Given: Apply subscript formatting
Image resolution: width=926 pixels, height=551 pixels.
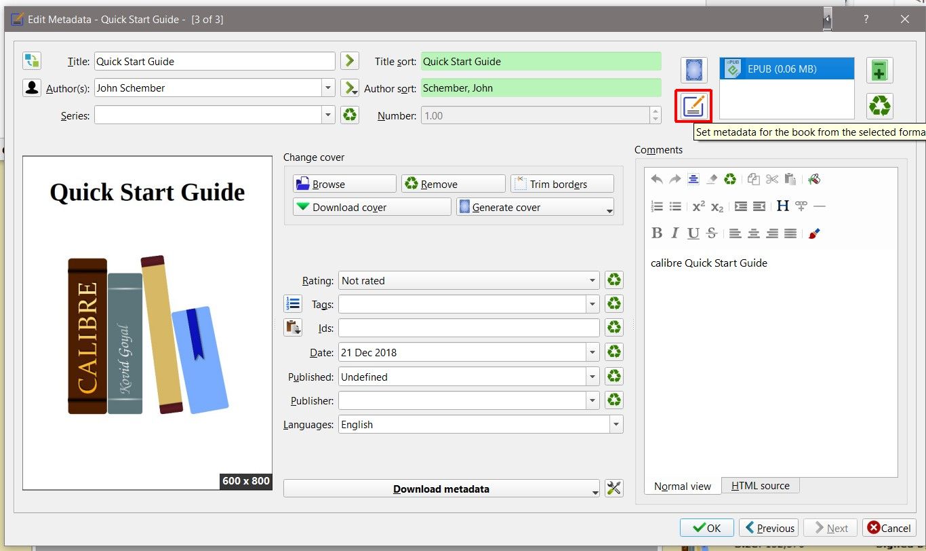Looking at the screenshot, I should 717,206.
